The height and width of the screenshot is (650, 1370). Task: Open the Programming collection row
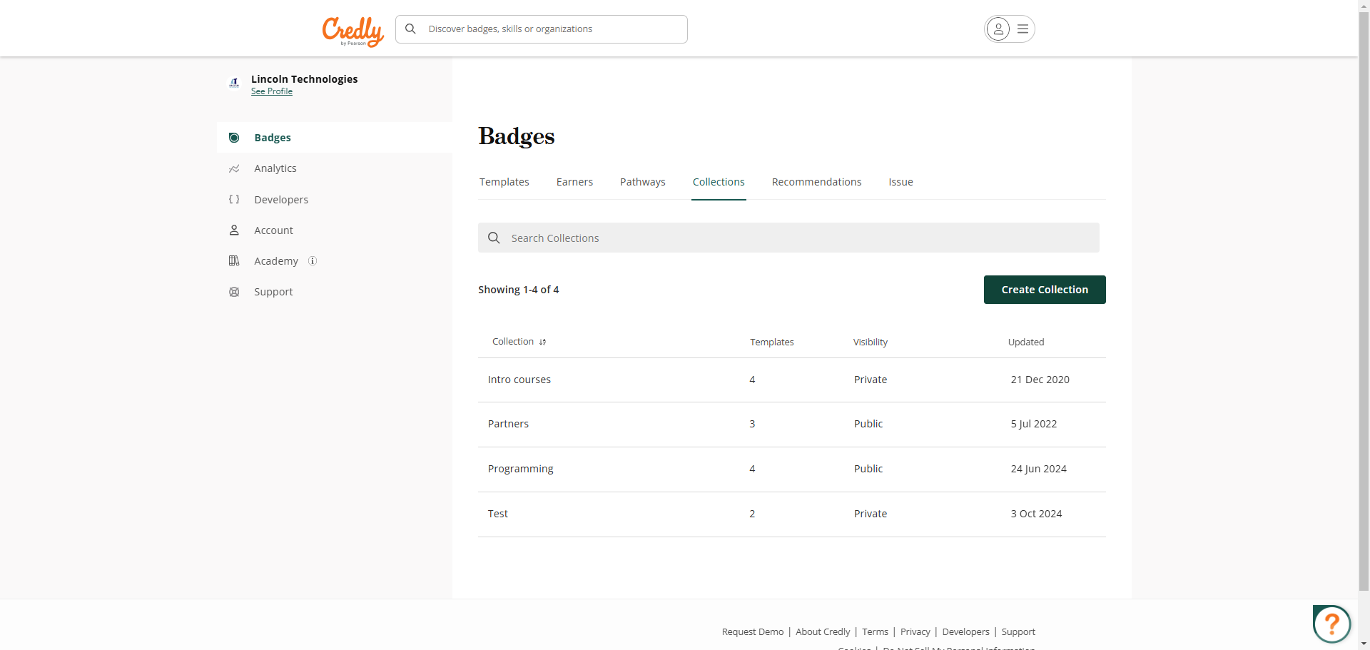pyautogui.click(x=521, y=469)
